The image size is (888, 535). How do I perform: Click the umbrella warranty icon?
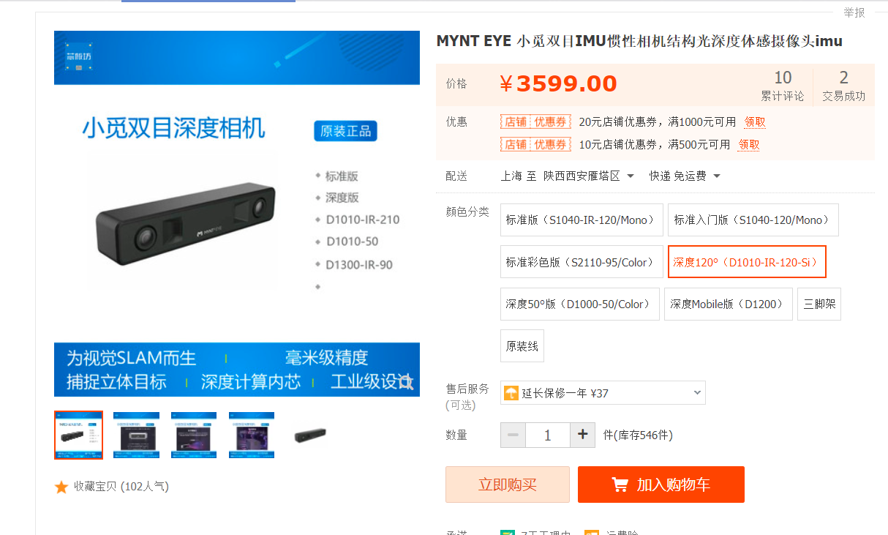coord(511,393)
